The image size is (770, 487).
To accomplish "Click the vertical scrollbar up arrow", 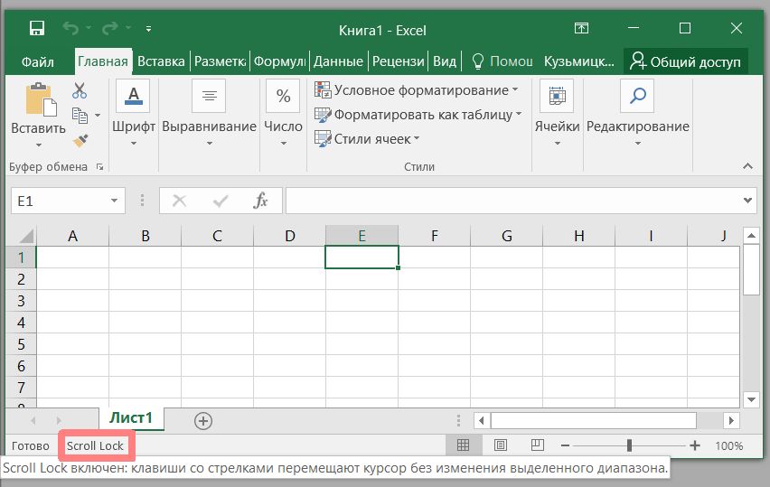I will tap(751, 236).
